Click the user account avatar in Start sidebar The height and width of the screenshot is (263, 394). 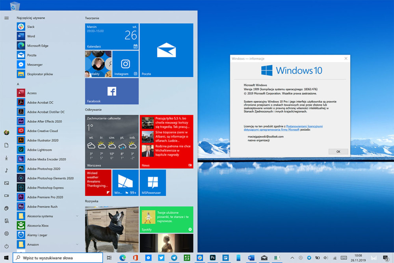[7, 132]
